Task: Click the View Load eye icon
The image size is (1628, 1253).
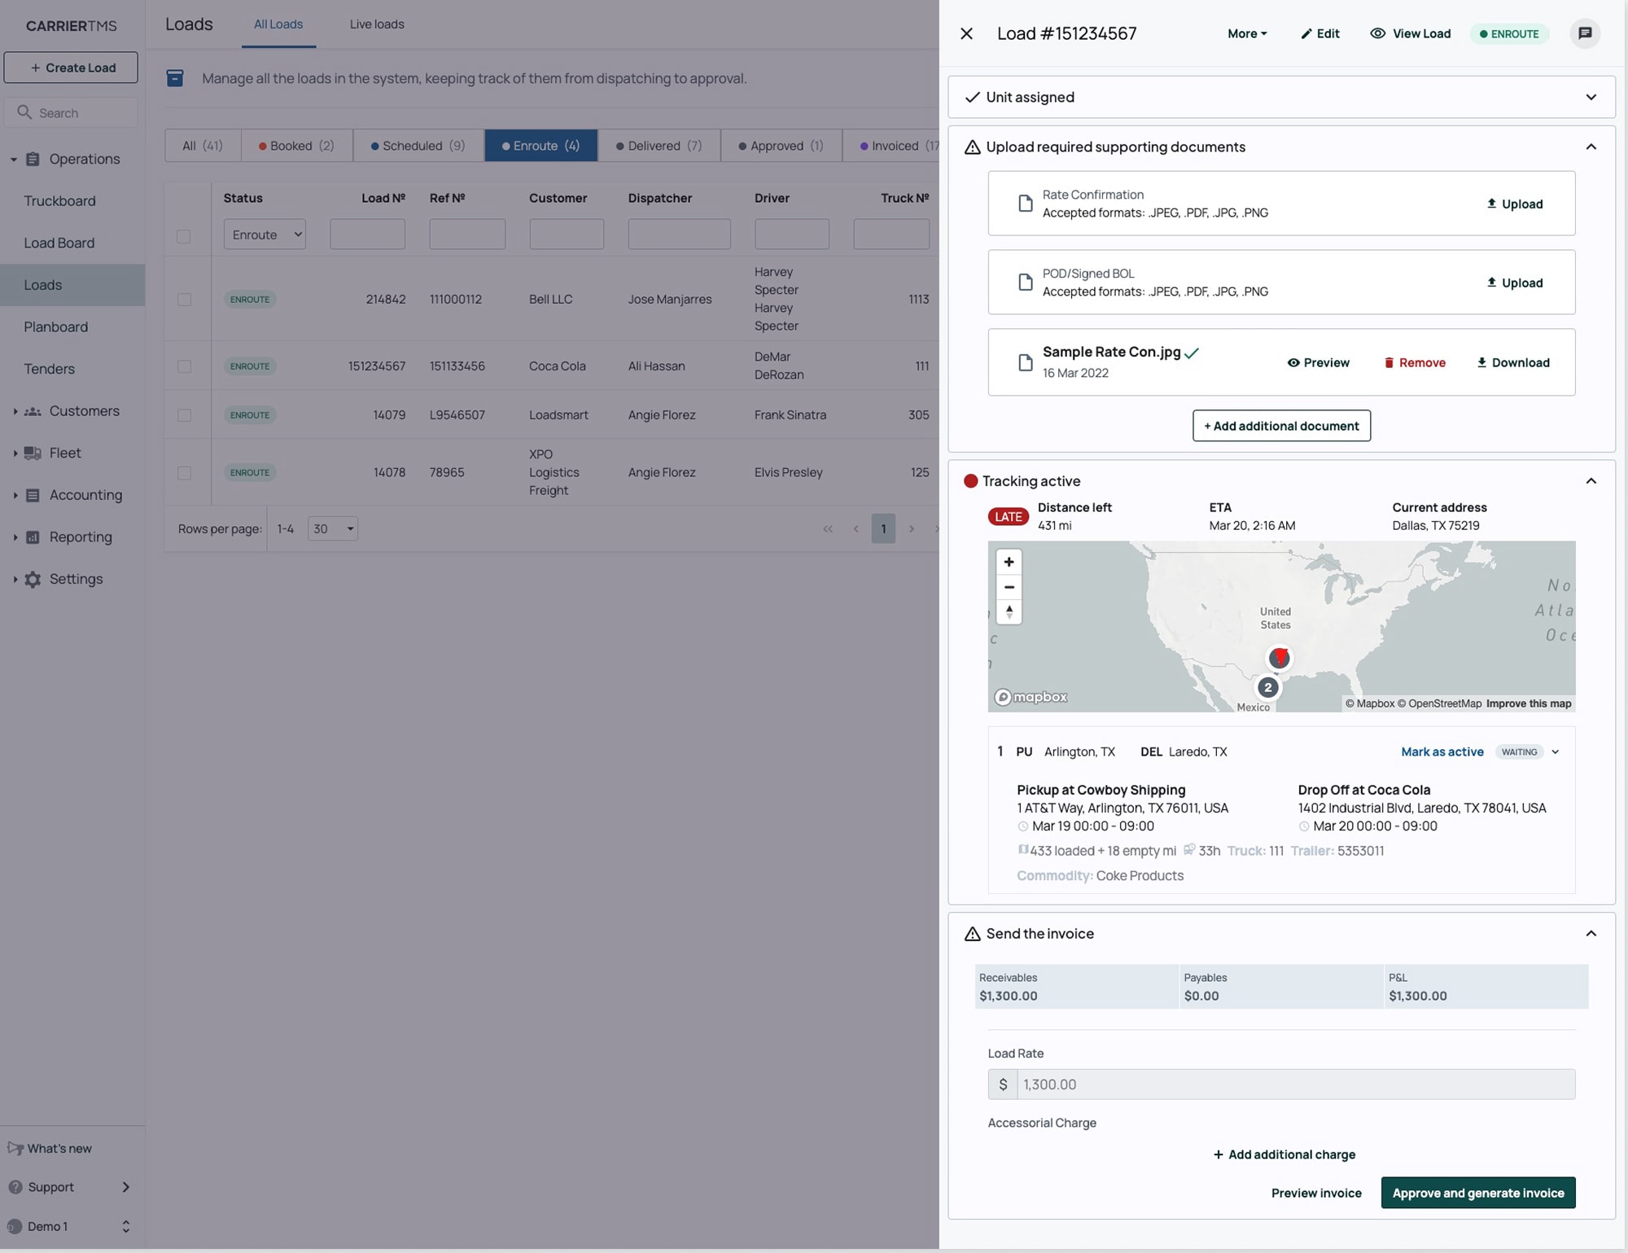Action: point(1377,33)
